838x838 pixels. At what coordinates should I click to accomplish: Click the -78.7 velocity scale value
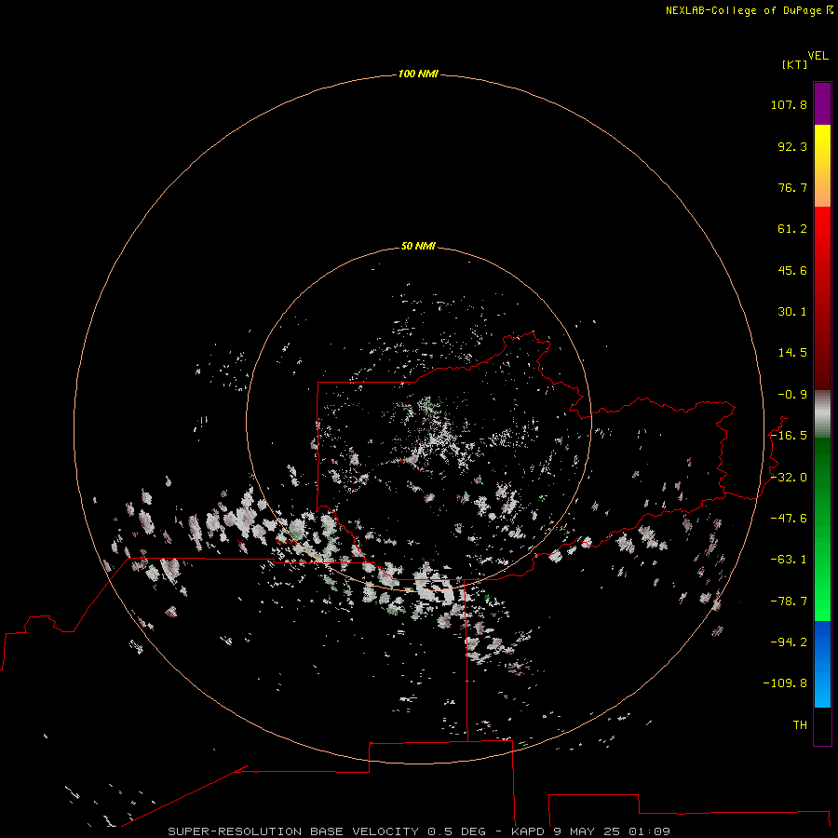789,601
